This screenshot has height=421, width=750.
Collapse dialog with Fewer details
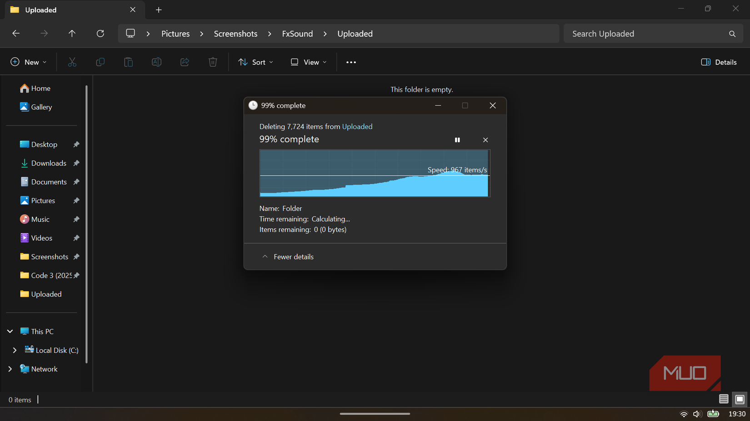pyautogui.click(x=288, y=257)
